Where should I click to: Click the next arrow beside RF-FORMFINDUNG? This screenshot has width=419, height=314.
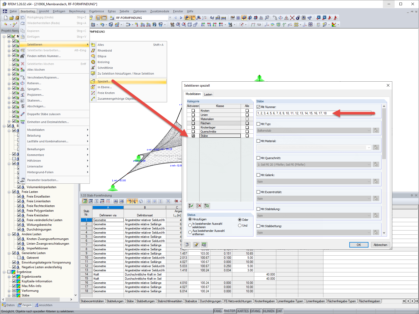181,18
